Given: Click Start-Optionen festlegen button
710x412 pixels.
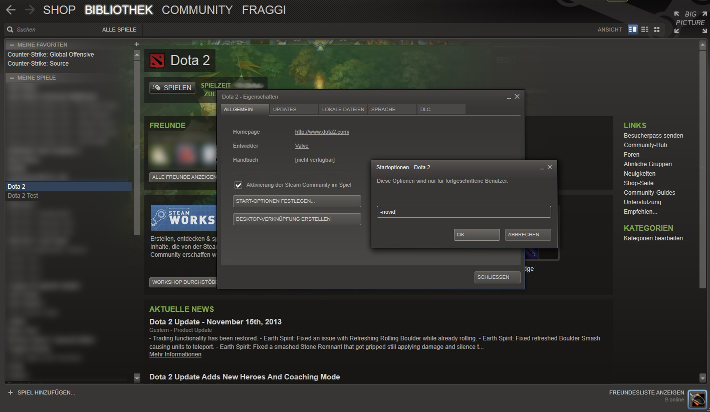Looking at the screenshot, I should click(297, 201).
